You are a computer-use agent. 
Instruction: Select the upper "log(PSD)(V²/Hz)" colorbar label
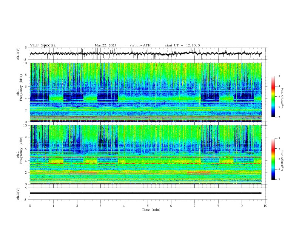pyautogui.click(x=283, y=99)
